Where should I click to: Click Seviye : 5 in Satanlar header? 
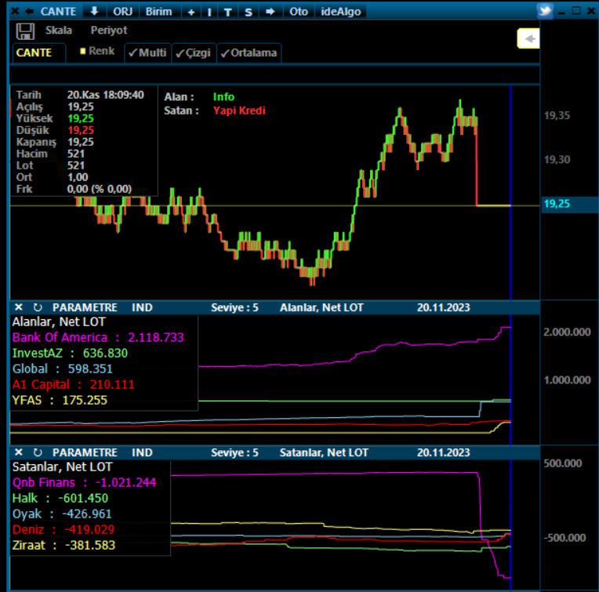(x=234, y=452)
